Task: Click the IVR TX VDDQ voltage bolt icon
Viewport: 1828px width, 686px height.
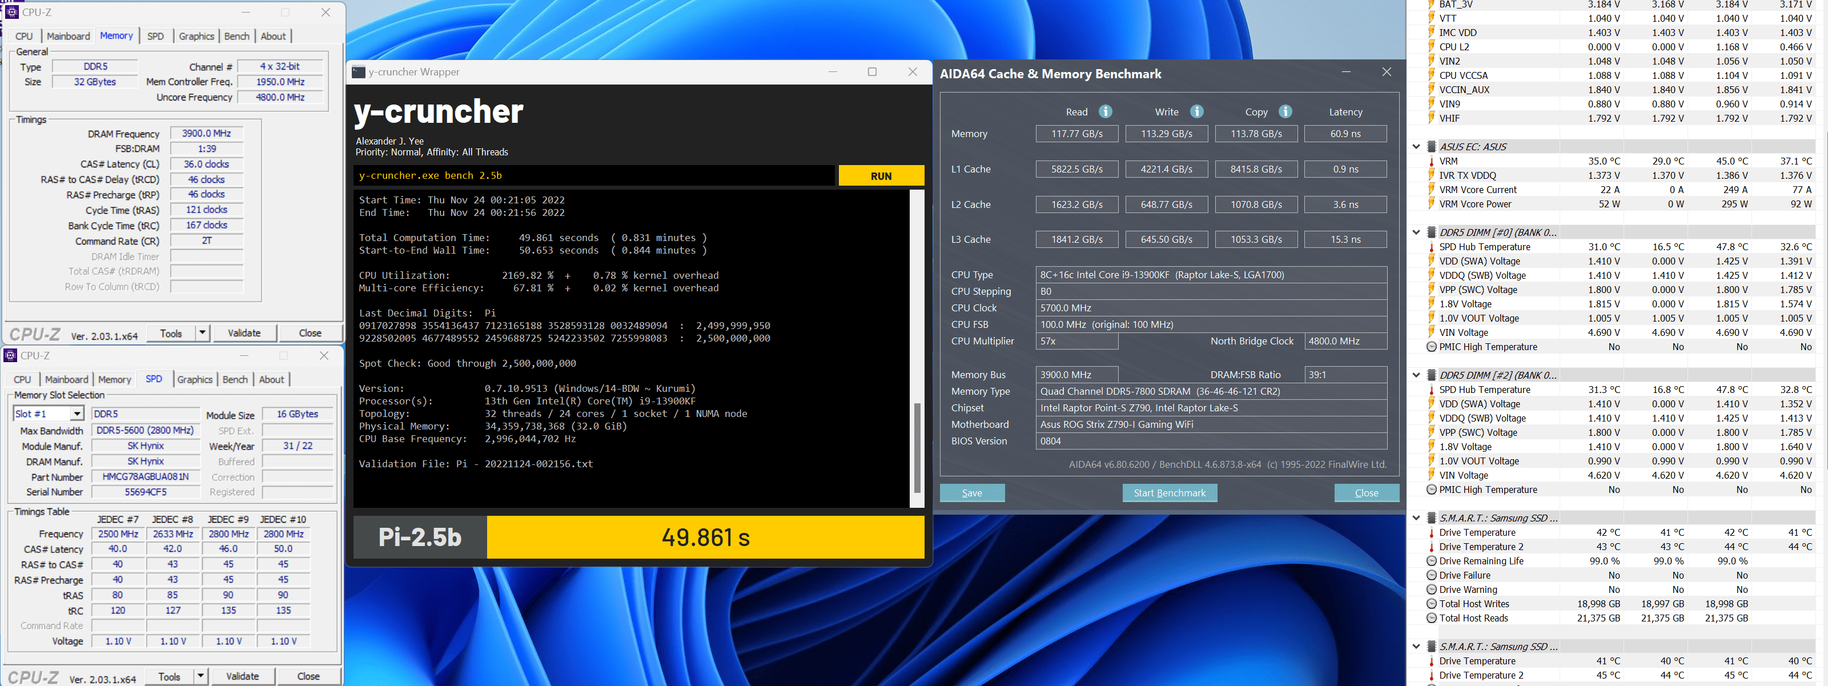Action: click(1431, 175)
